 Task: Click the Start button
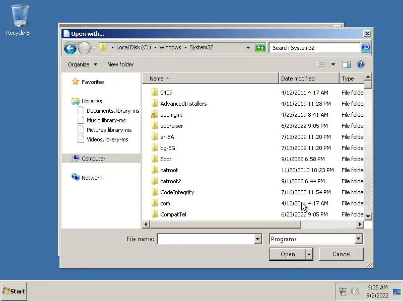tap(14, 291)
